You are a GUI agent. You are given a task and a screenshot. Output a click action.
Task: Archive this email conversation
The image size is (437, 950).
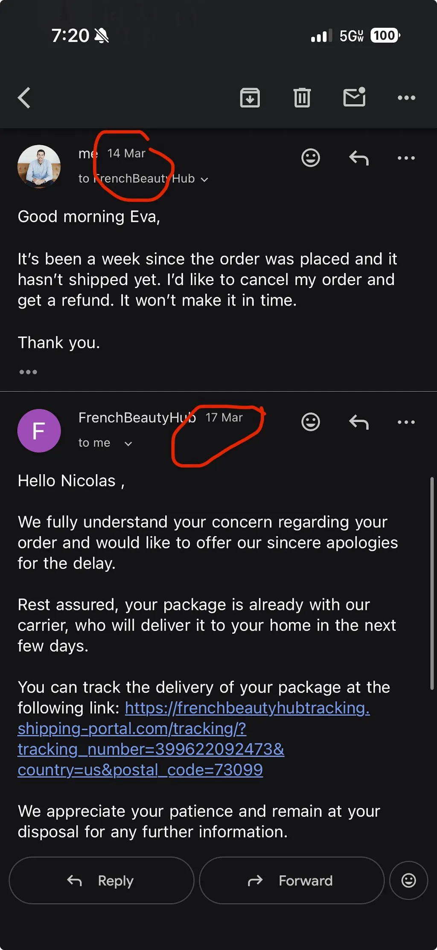[250, 98]
